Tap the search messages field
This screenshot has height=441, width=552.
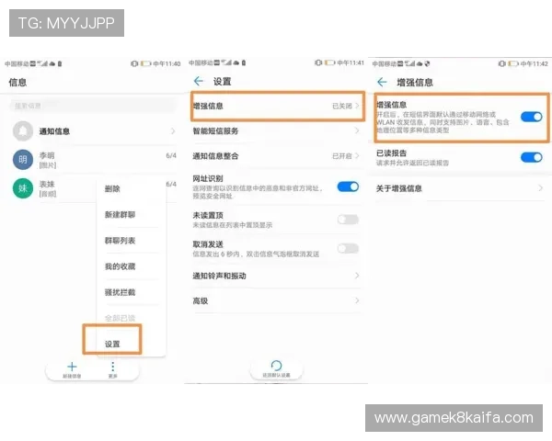(x=92, y=106)
